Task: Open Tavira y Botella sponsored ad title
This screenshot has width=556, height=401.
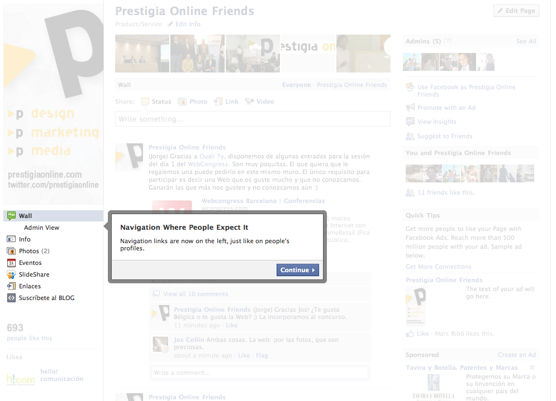Action: click(x=462, y=368)
